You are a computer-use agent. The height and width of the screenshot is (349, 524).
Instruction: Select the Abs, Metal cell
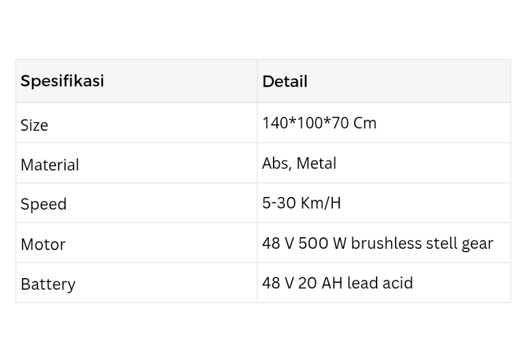pos(384,163)
